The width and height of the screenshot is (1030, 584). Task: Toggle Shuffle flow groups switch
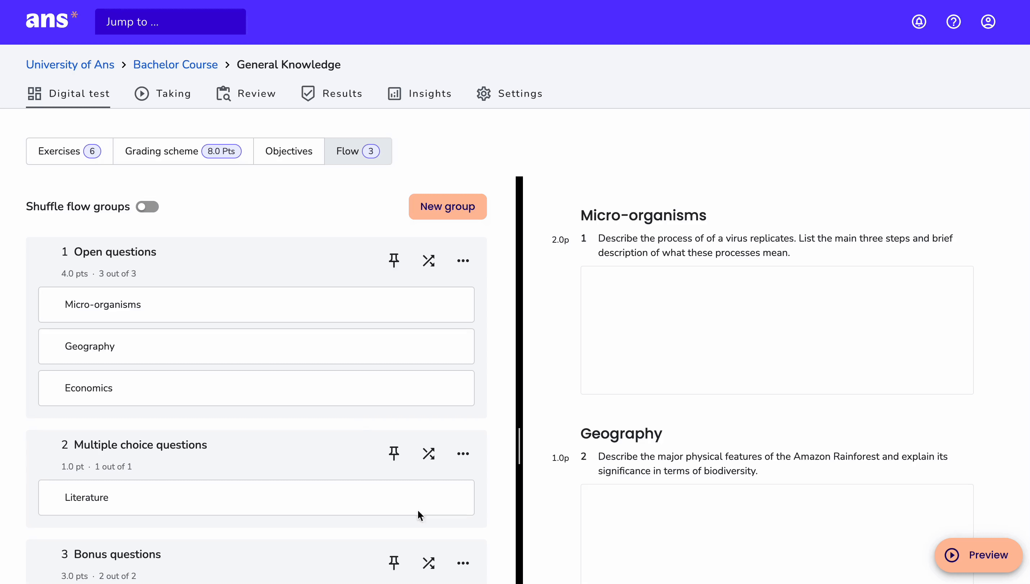pos(147,207)
